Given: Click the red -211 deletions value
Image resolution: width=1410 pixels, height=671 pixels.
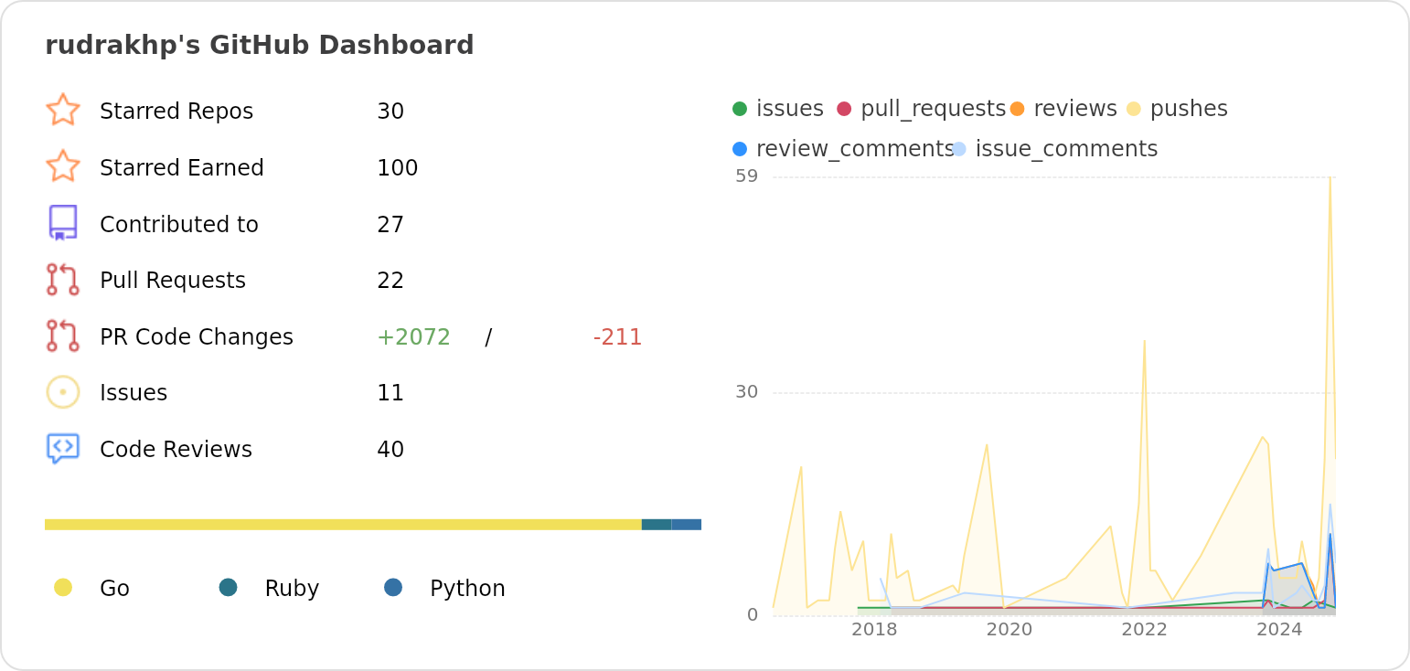Looking at the screenshot, I should point(618,337).
